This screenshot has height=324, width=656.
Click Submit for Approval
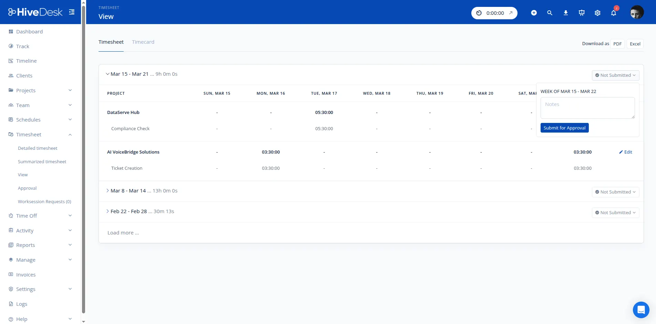tap(564, 127)
